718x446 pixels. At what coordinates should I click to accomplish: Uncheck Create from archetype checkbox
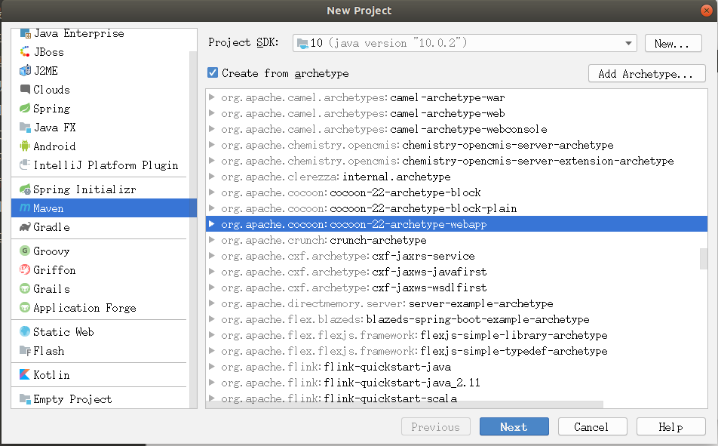[213, 73]
